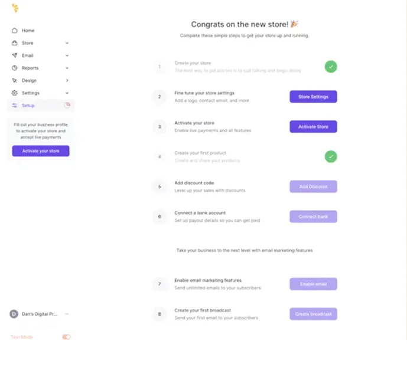Screen dimensions: 407x371
Task: Click the Settings gear icon
Action: (x=15, y=93)
